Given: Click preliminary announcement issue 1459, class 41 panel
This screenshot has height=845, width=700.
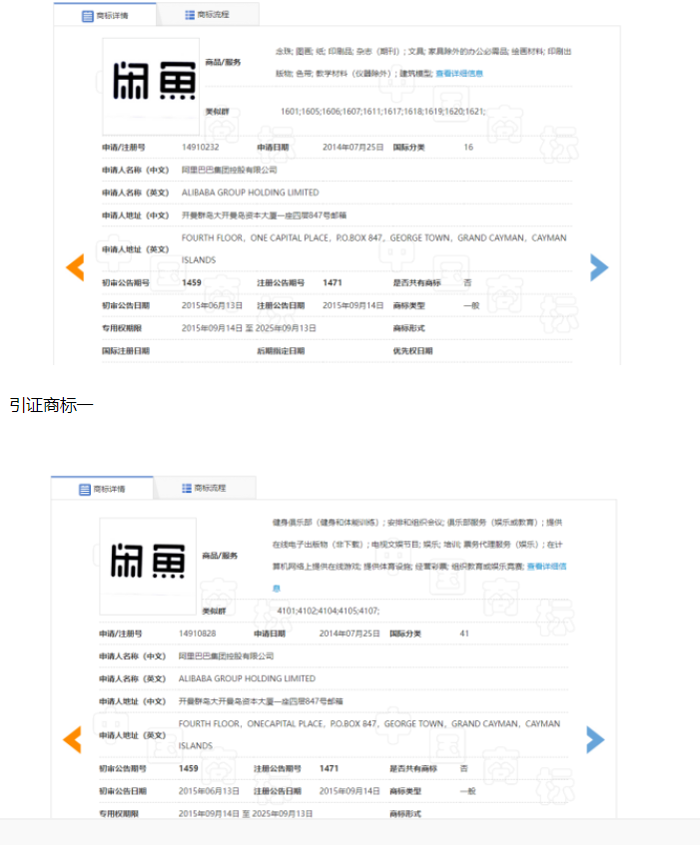Looking at the screenshot, I should 188,768.
